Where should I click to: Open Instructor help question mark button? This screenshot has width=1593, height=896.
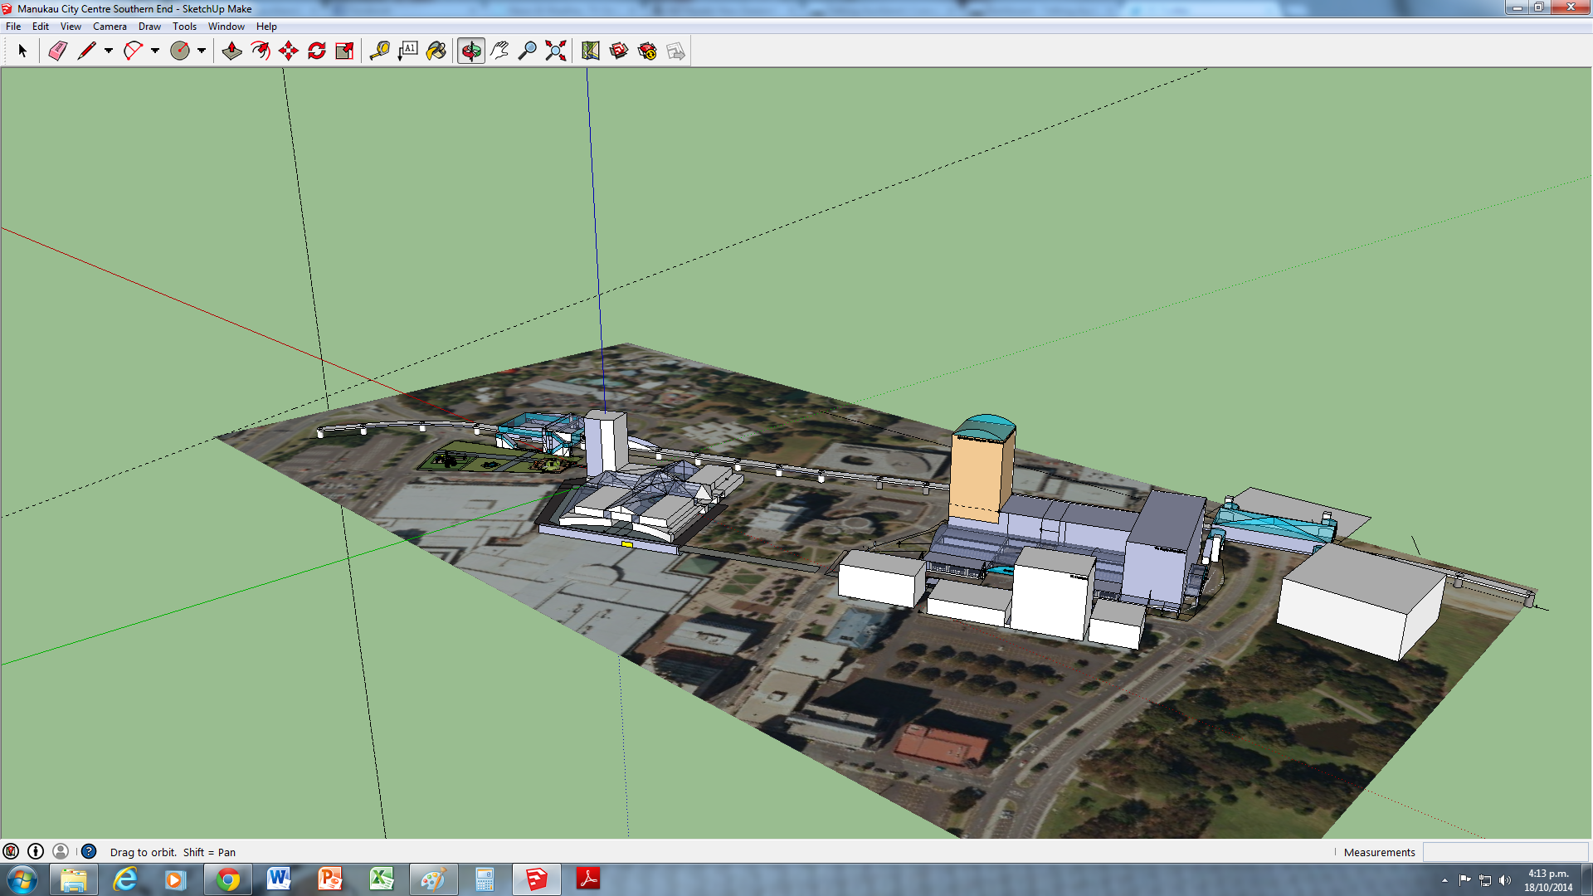coord(89,851)
